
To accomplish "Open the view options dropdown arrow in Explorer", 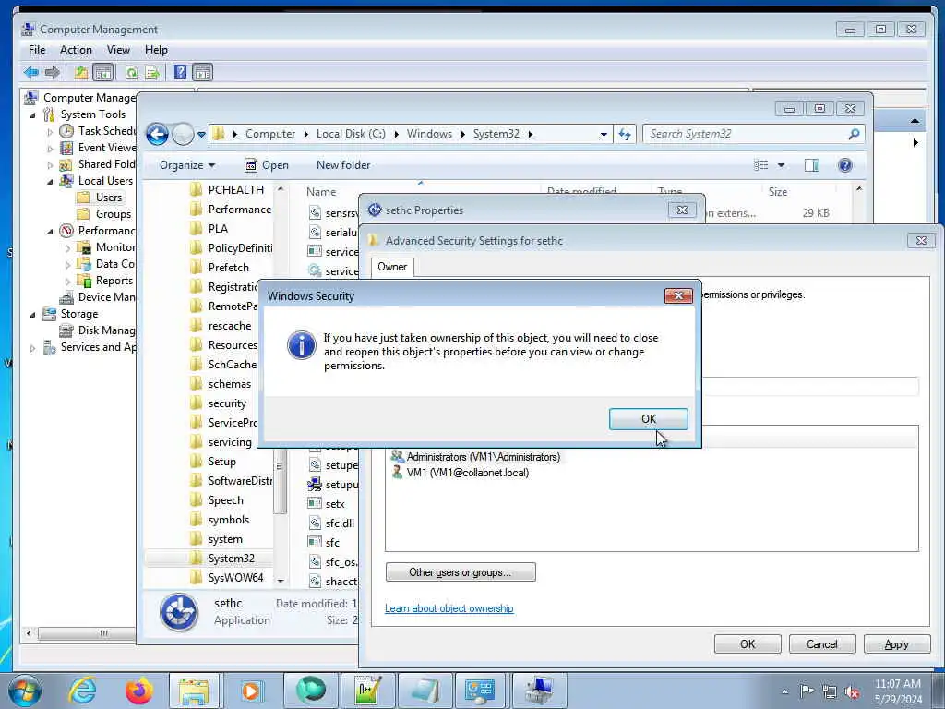I will point(781,165).
